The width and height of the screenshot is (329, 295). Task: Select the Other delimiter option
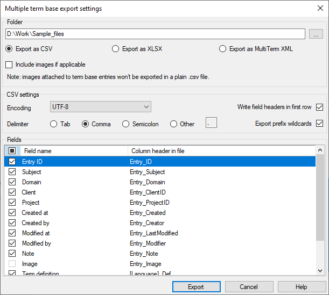point(173,124)
